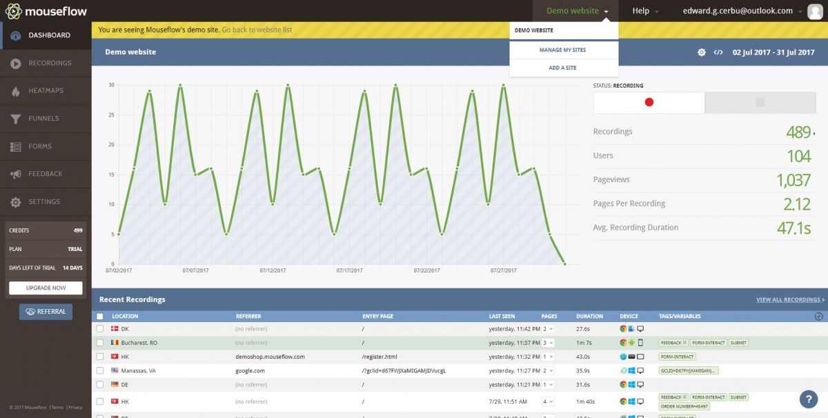Click the refresh icon in recordings table header
828x418 pixels.
click(818, 316)
